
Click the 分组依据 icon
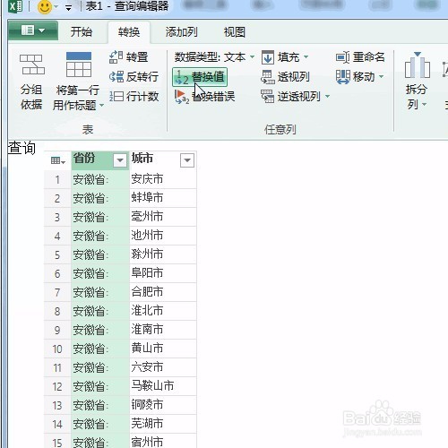[32, 65]
